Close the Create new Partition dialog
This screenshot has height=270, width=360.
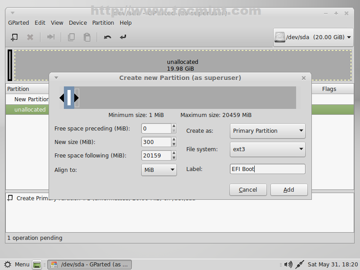pos(303,78)
